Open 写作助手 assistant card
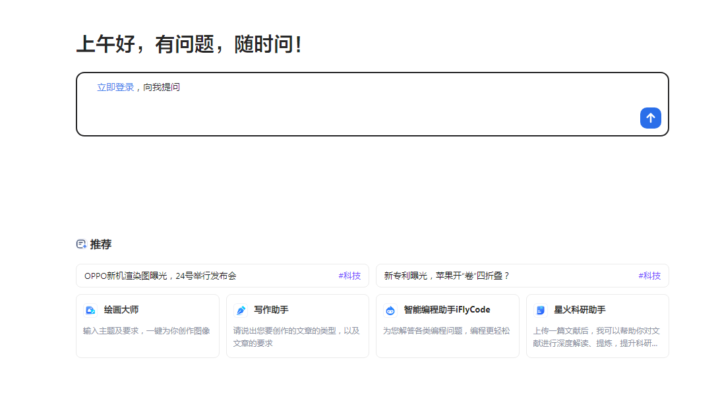 (297, 326)
